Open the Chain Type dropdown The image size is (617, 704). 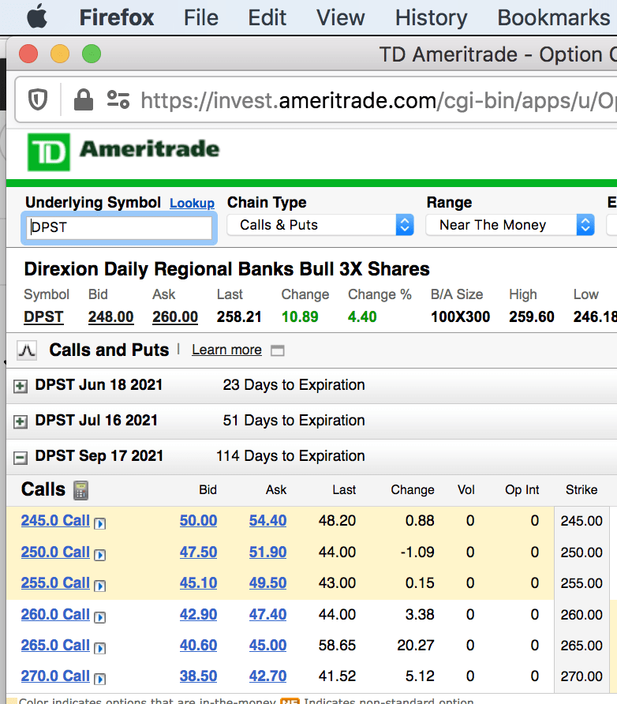(320, 225)
